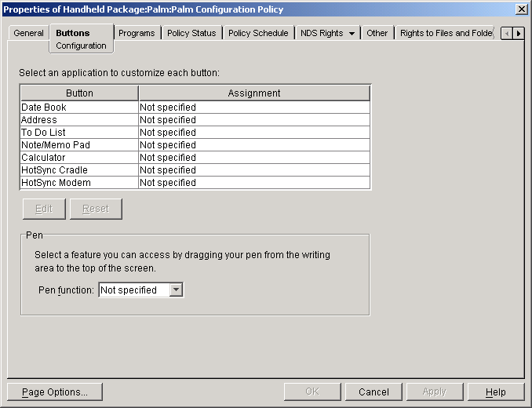This screenshot has width=532, height=408.
Task: Switch to the General tab
Action: 28,33
